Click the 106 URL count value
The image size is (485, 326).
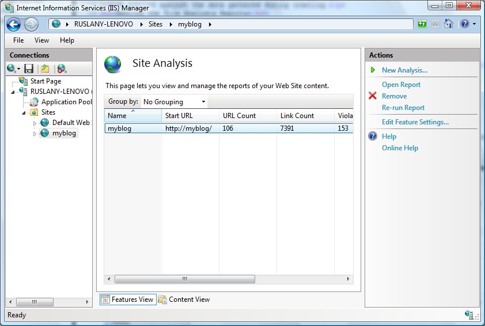228,128
